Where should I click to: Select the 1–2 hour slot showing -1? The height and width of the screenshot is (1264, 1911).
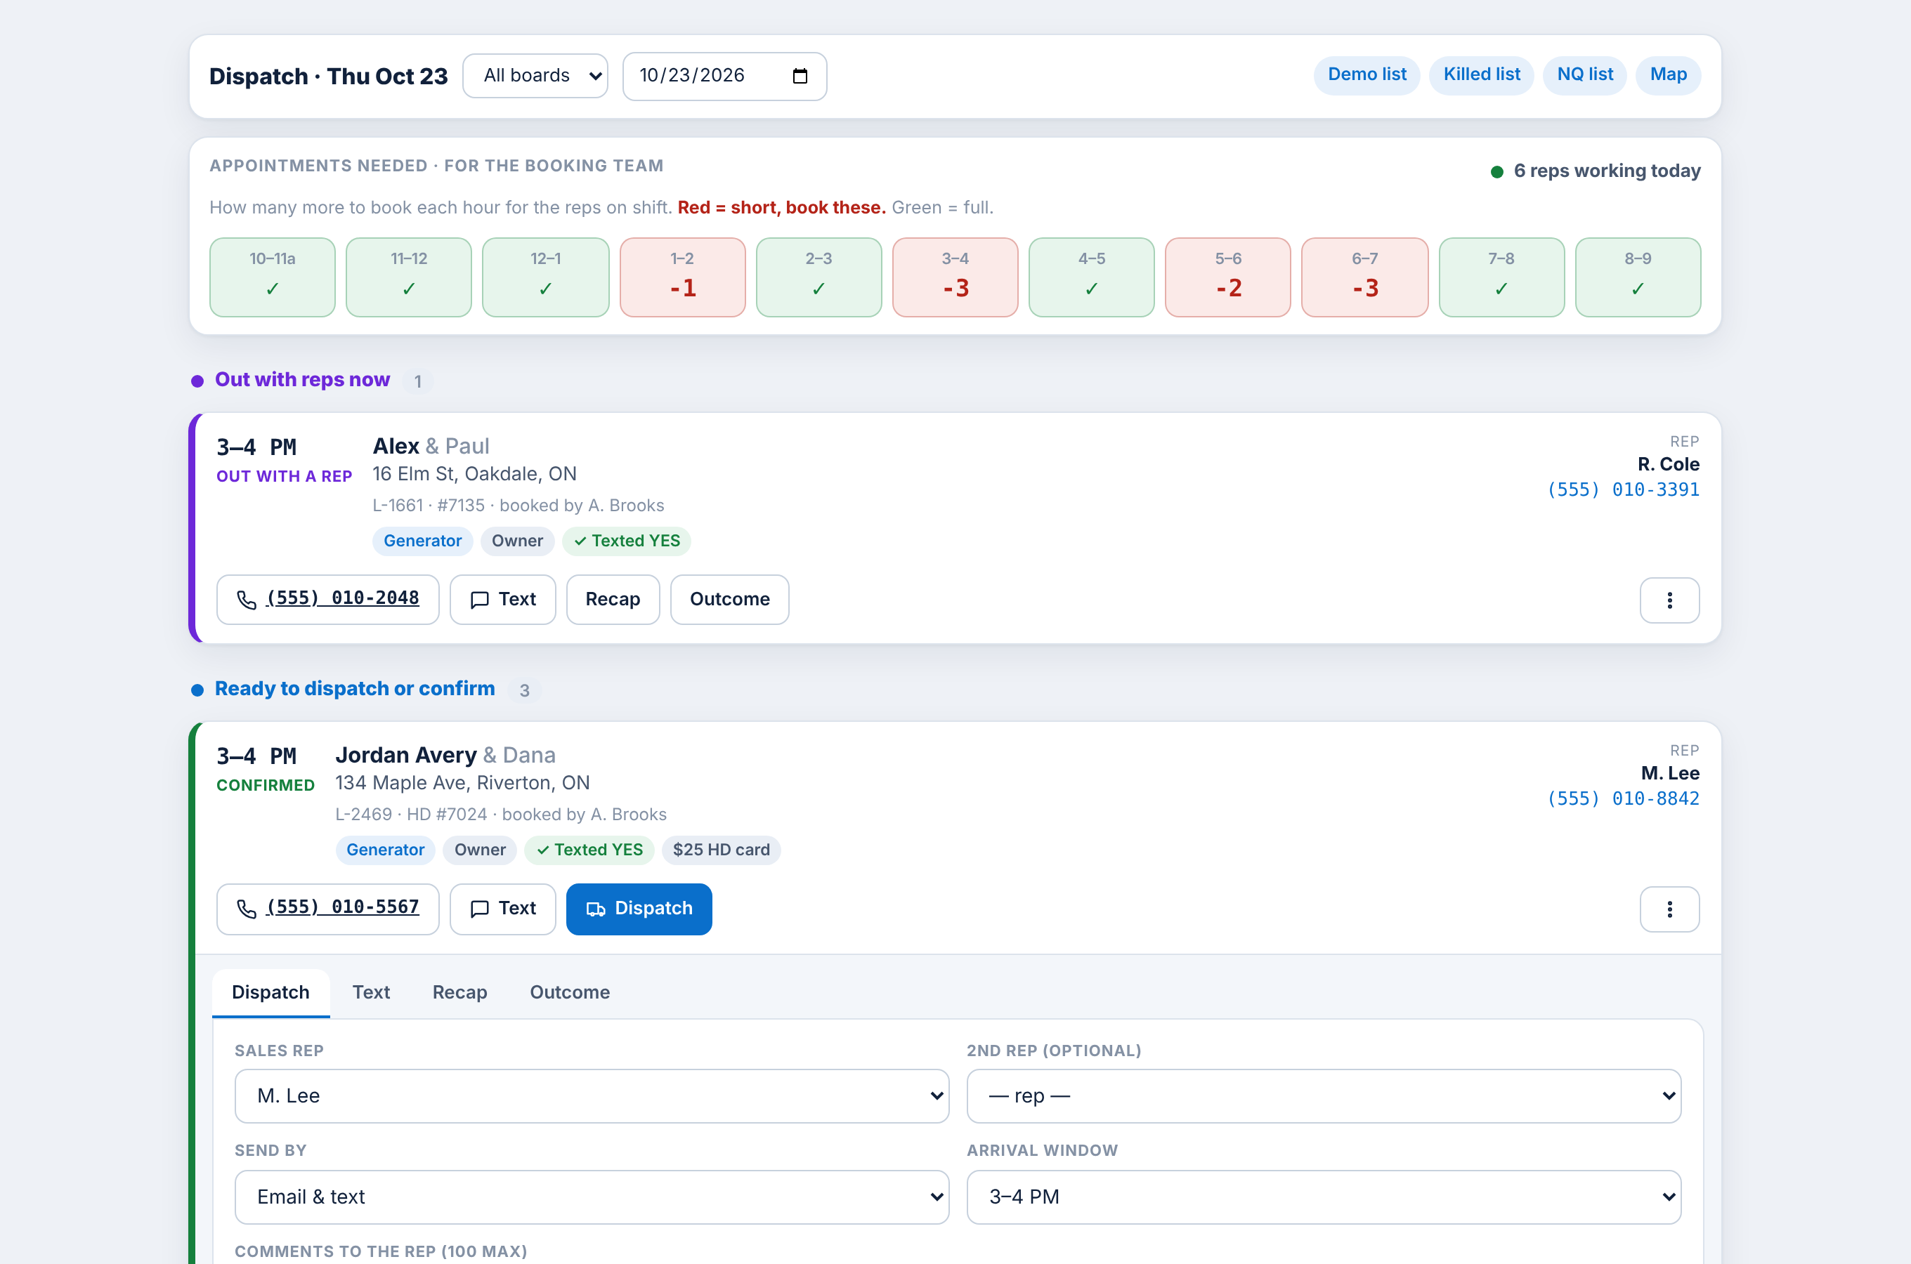point(682,277)
